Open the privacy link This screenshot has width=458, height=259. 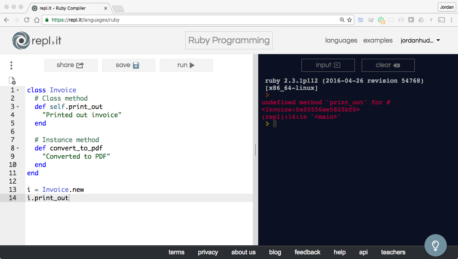tap(208, 252)
